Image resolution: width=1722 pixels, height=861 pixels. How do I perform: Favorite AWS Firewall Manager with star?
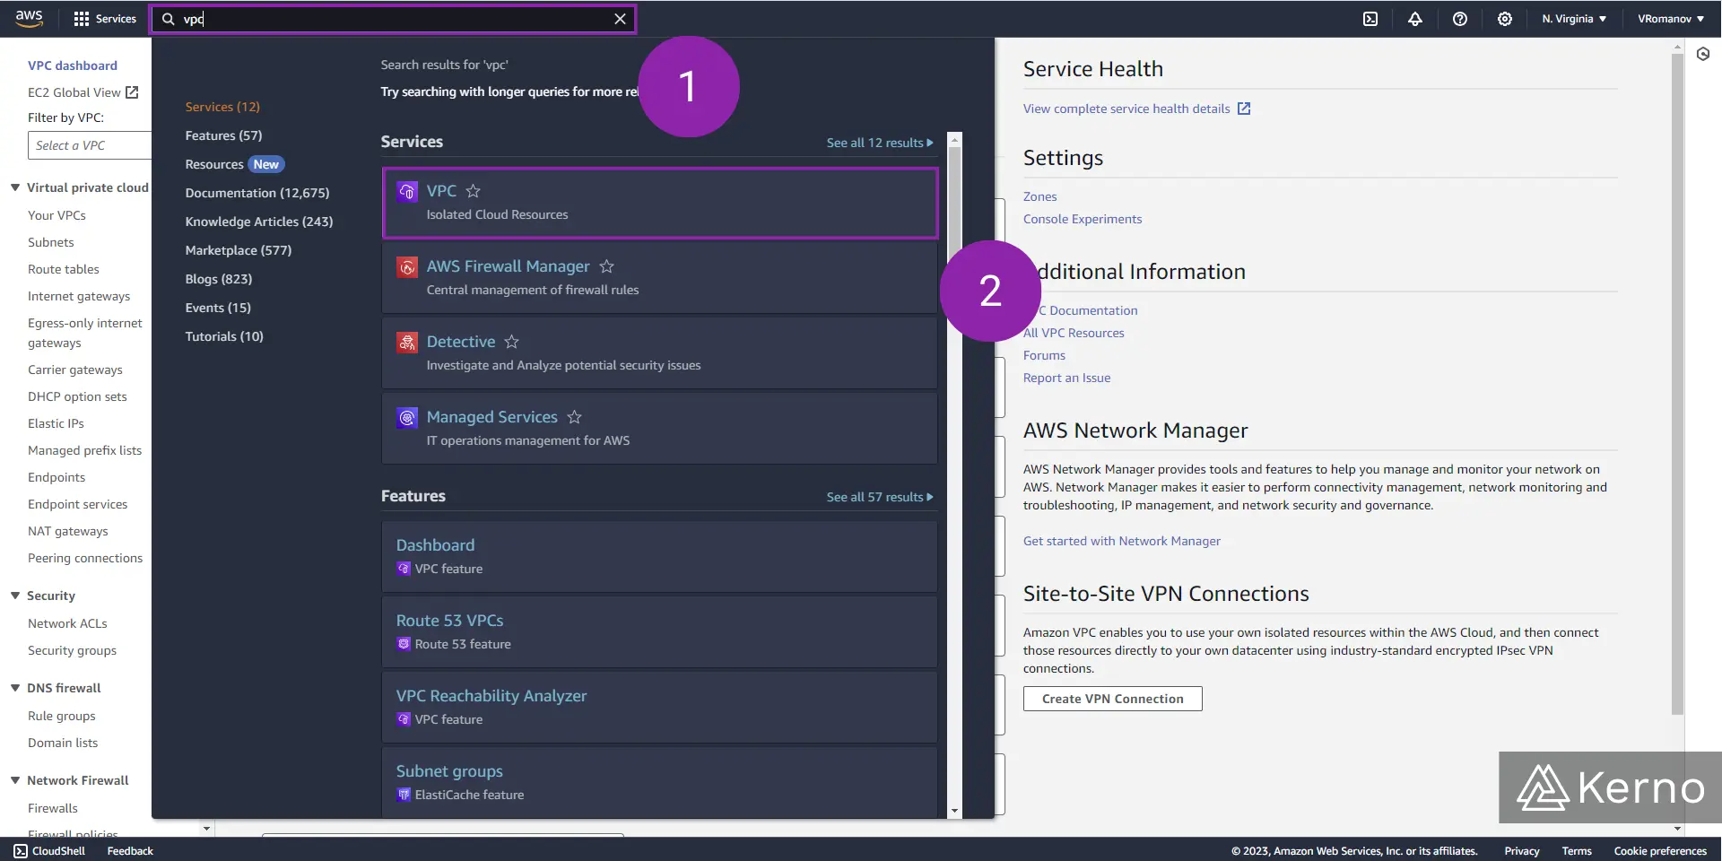click(x=607, y=266)
